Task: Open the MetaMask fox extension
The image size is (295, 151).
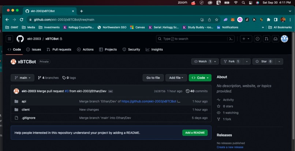Action: point(233,20)
